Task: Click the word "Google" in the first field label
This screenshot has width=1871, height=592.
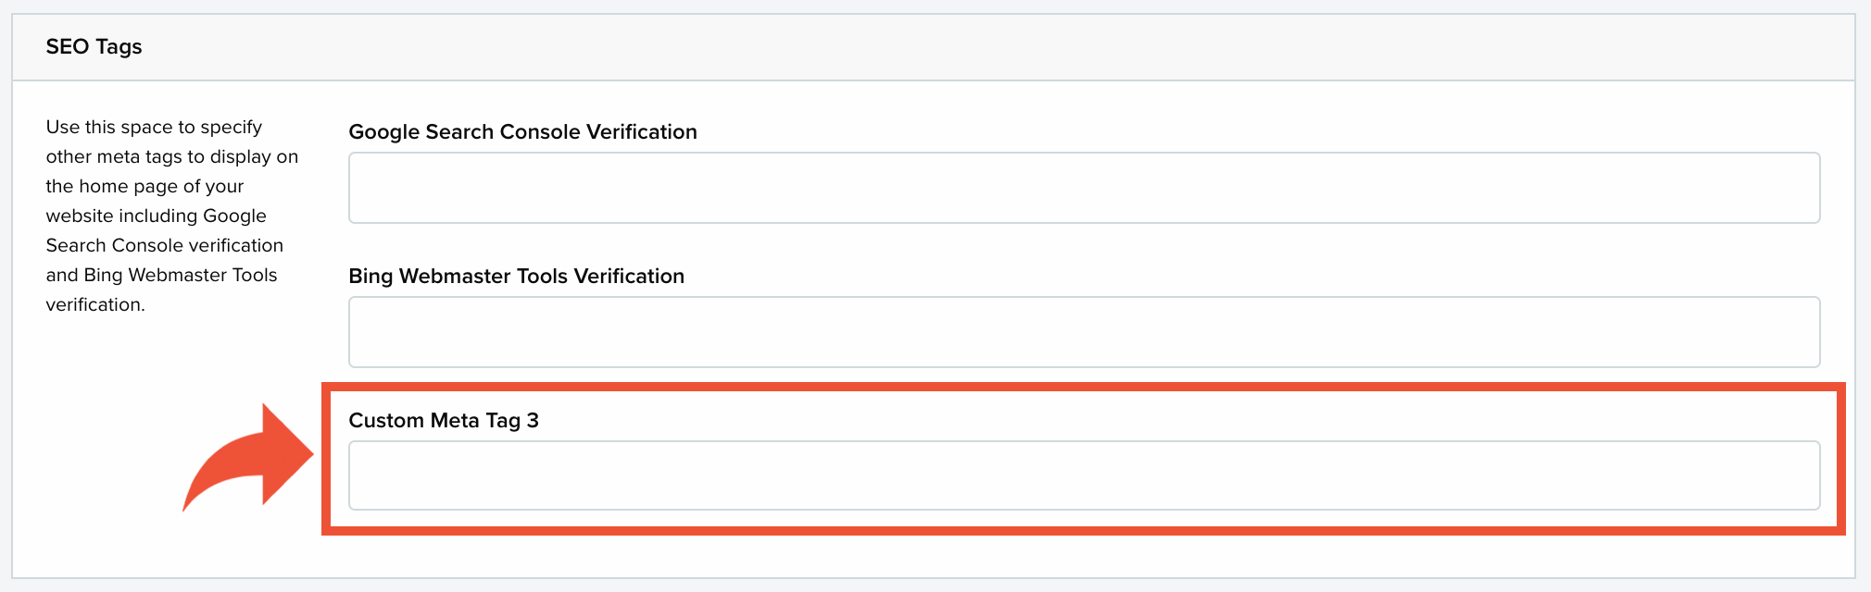Action: point(383,132)
